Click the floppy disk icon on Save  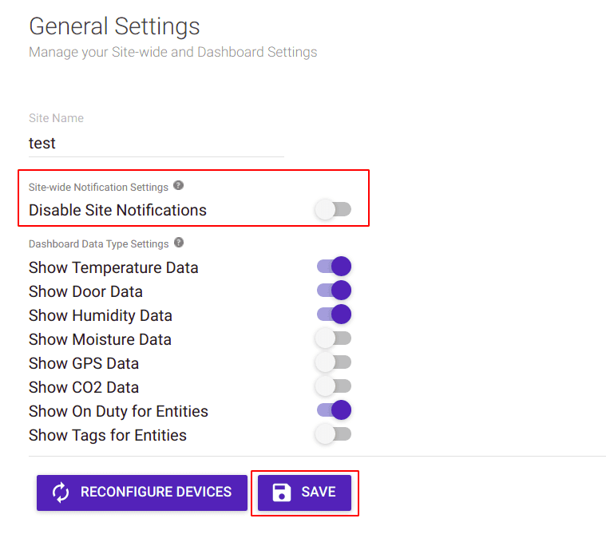[282, 493]
